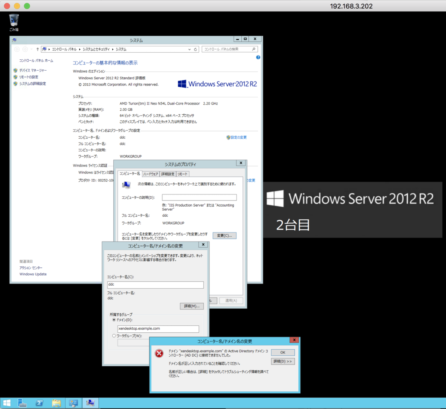Click the Change settings link
The image size is (446, 409).
tap(238, 137)
